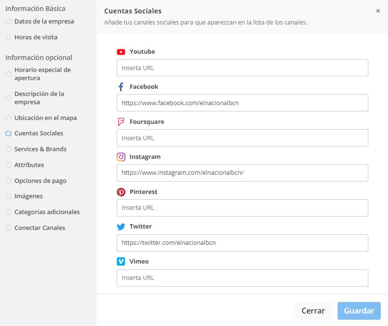The width and height of the screenshot is (388, 326).
Task: Click the Pinterest logo icon
Action: click(x=121, y=192)
